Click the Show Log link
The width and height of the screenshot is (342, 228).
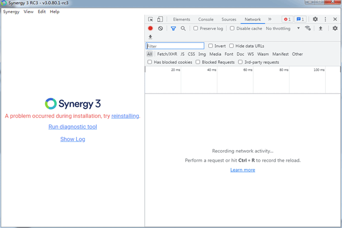(x=73, y=139)
